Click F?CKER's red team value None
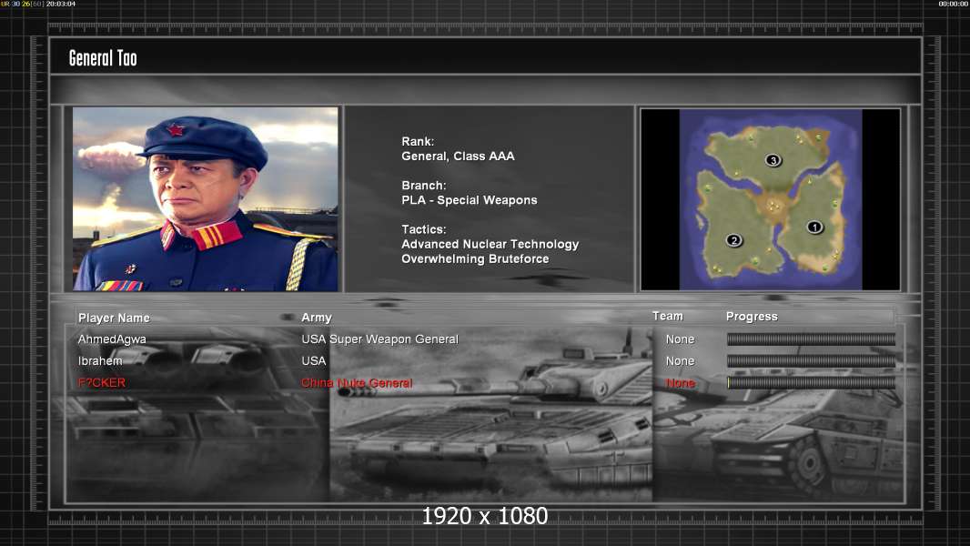970x546 pixels. coord(680,383)
